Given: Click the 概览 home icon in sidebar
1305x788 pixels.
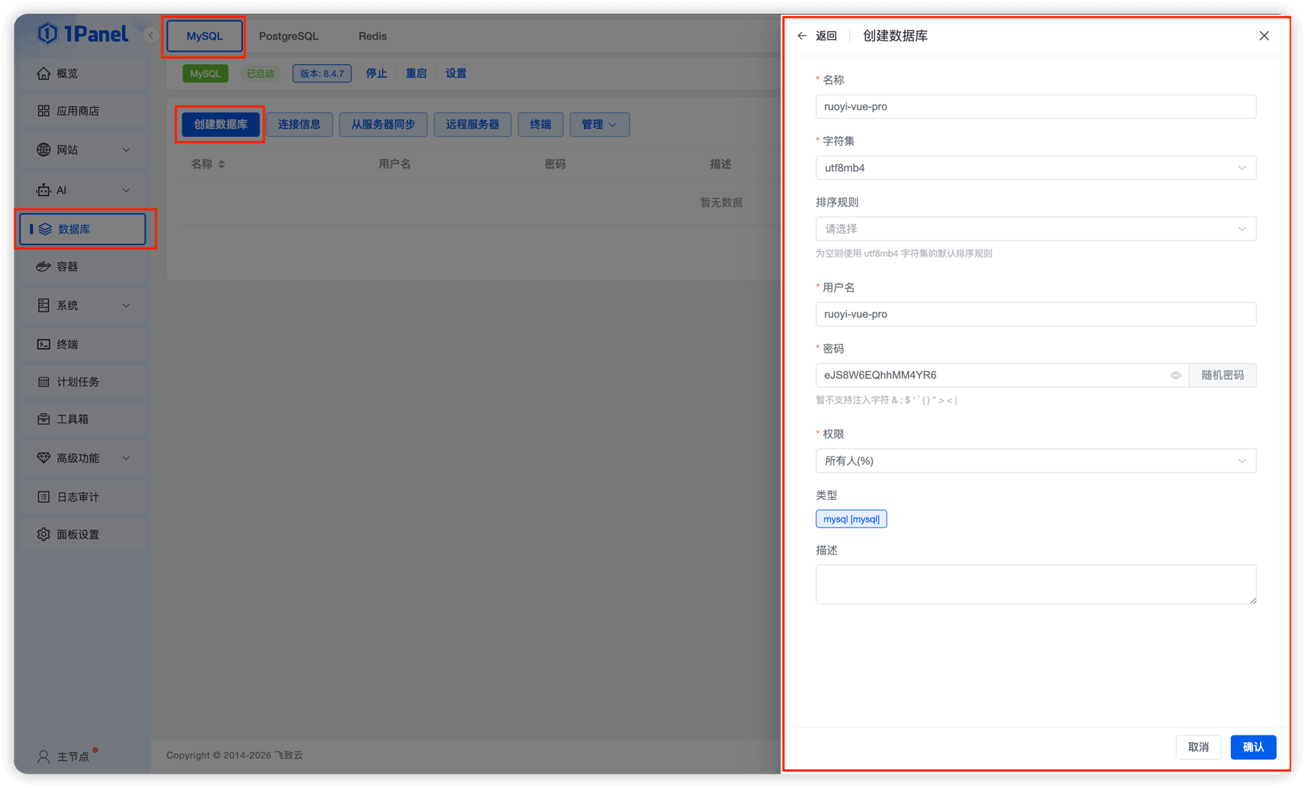Looking at the screenshot, I should point(44,73).
